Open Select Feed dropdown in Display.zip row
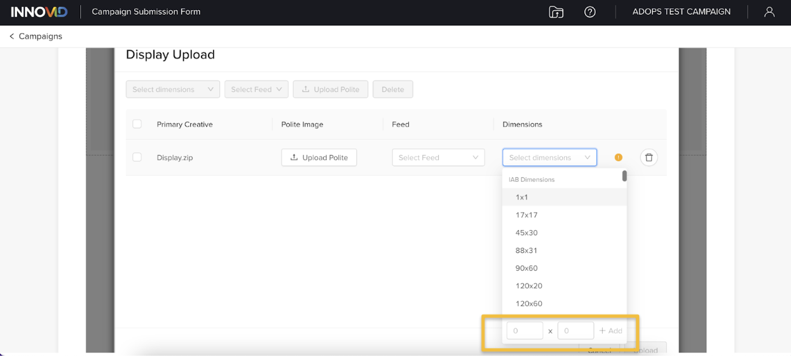This screenshot has height=357, width=791. [438, 158]
